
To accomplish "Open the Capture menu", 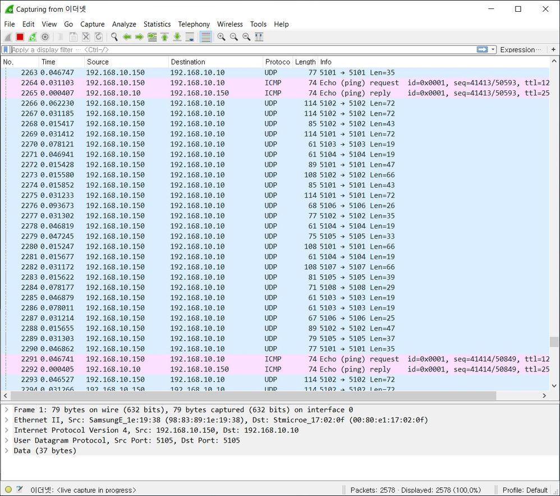I will [x=93, y=24].
